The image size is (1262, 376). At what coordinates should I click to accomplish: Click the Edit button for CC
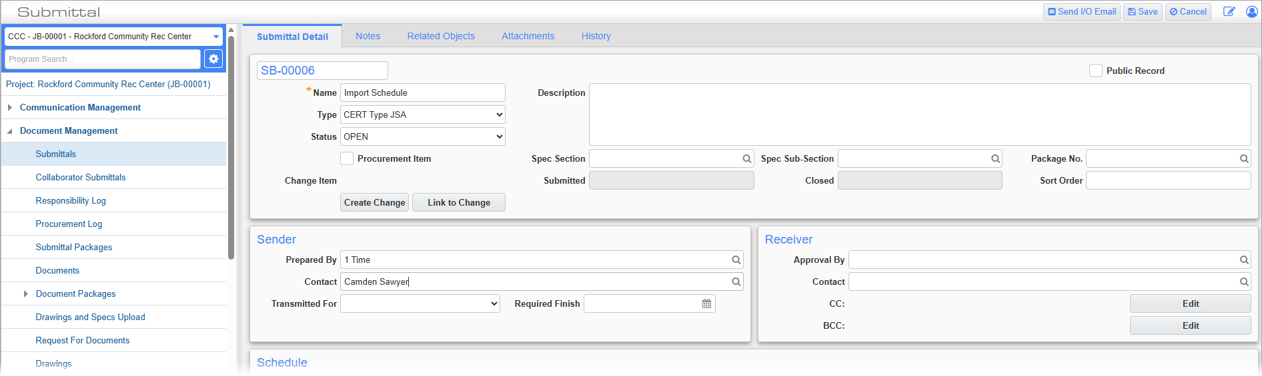coord(1191,303)
